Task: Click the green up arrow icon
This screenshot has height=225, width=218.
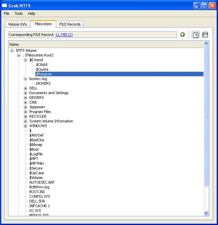Action: point(182,35)
